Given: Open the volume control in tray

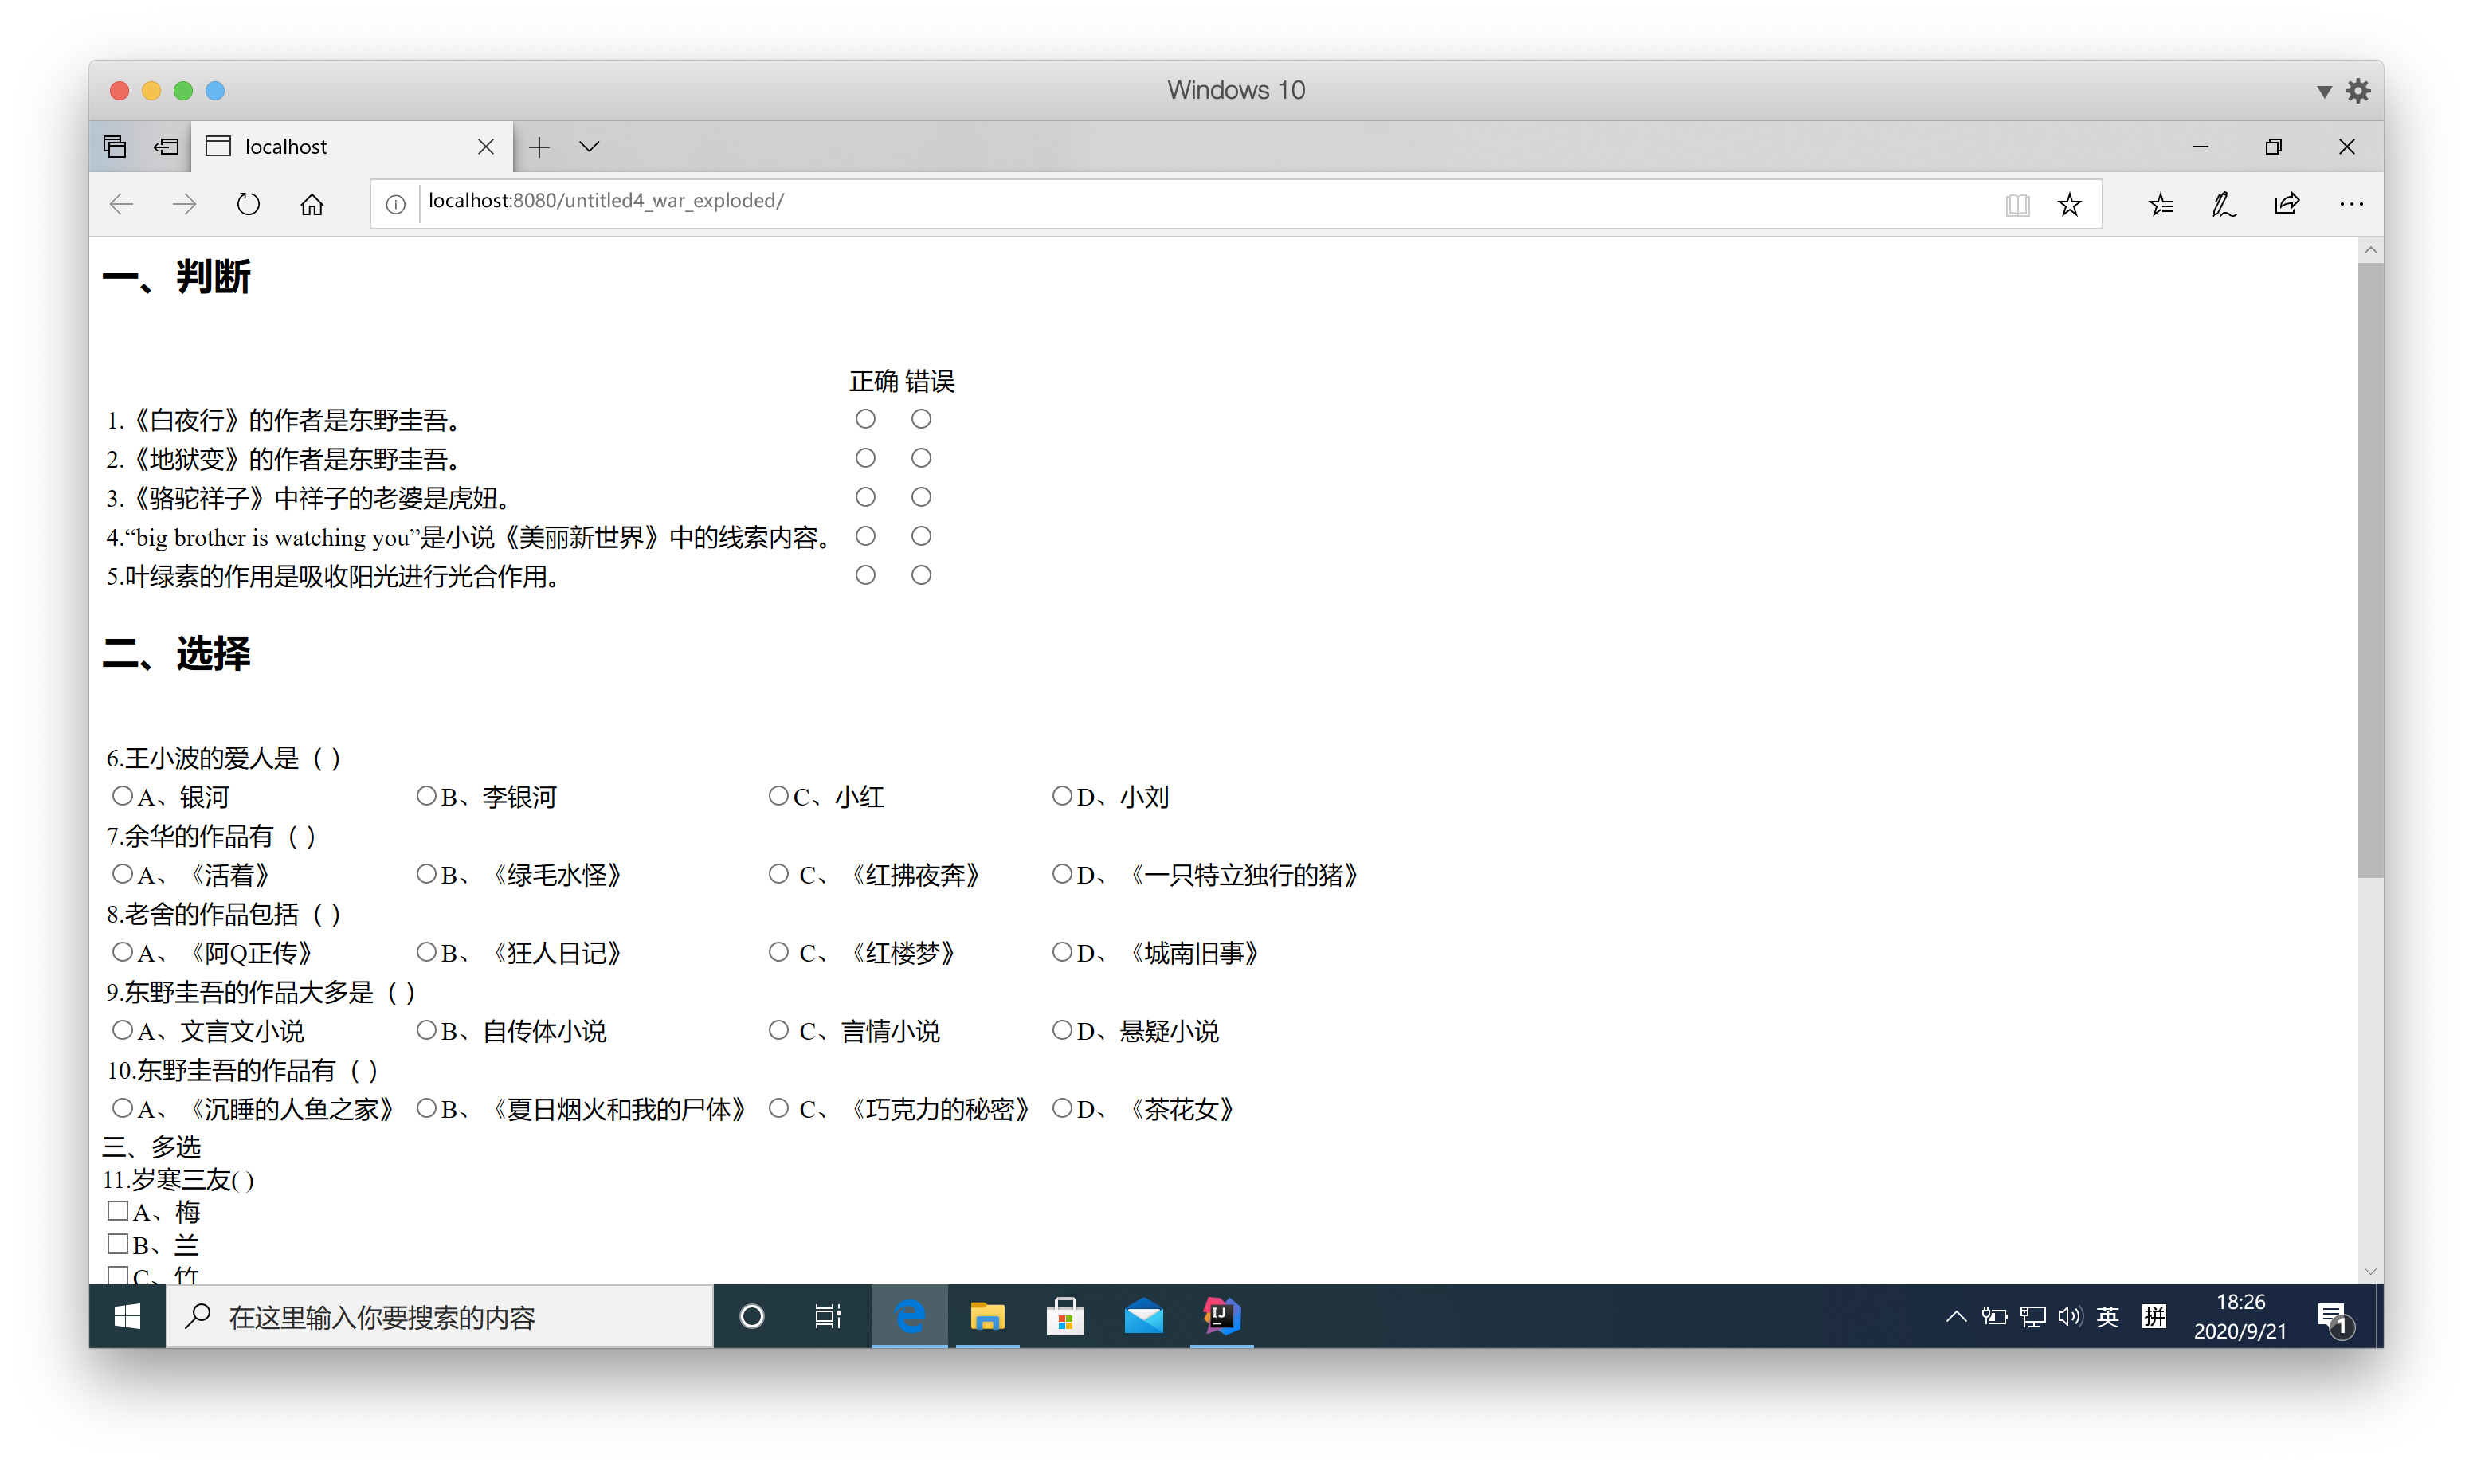Looking at the screenshot, I should point(2070,1317).
